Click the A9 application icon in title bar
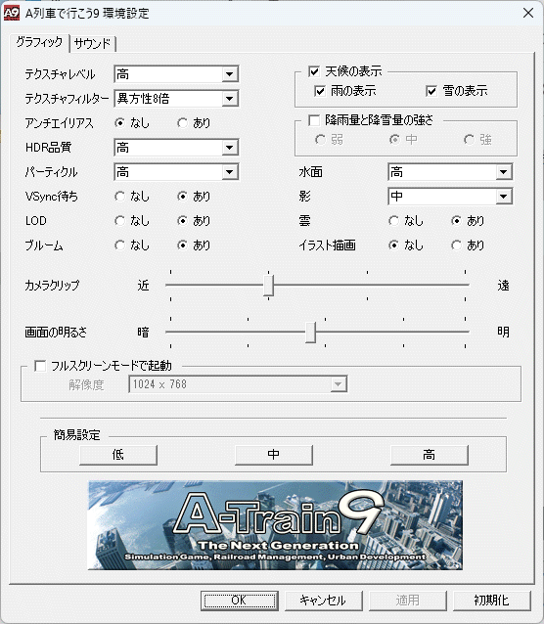544x624 pixels. point(11,13)
